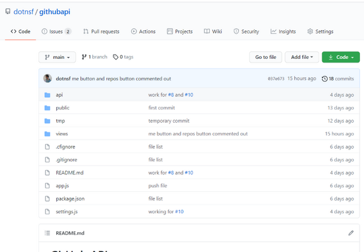Open dotnsf author name in commit bar
The image size is (364, 252).
(63, 79)
